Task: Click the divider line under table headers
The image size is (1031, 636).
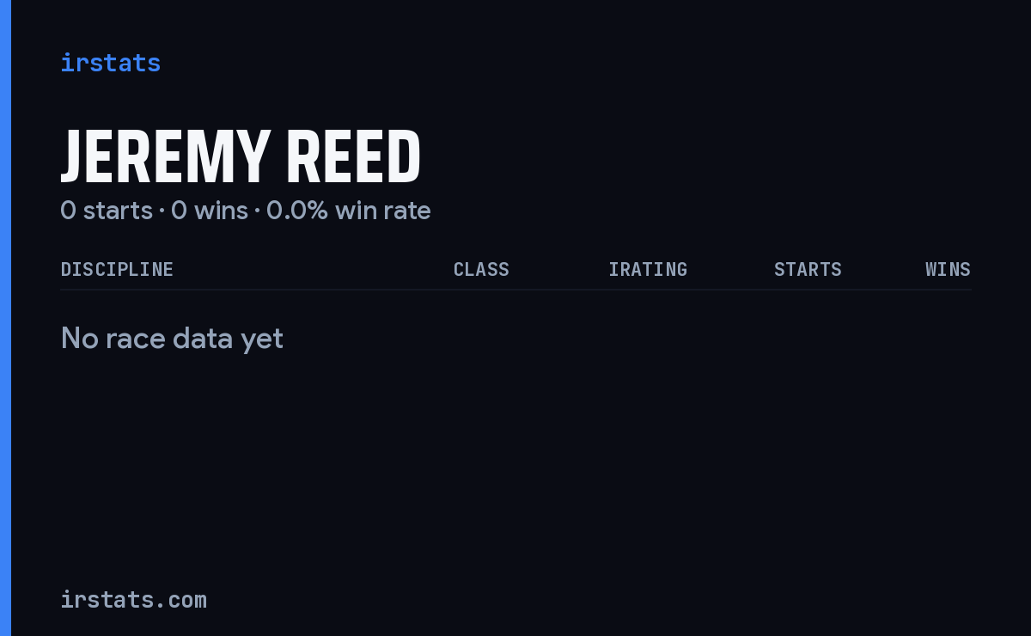Action: pyautogui.click(x=515, y=290)
